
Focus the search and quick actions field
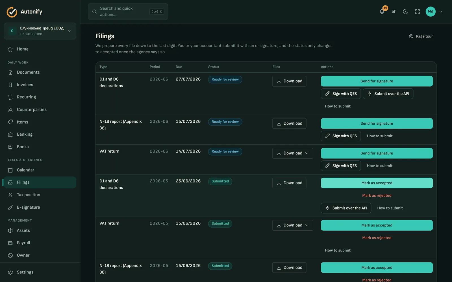128,12
